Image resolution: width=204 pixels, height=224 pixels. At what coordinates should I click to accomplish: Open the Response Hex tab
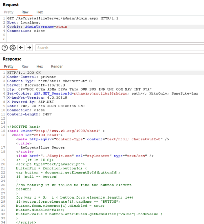pos(40,66)
